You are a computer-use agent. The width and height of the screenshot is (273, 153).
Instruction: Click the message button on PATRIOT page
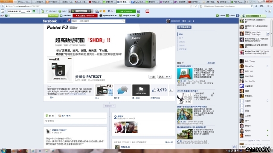pyautogui.click(x=161, y=76)
